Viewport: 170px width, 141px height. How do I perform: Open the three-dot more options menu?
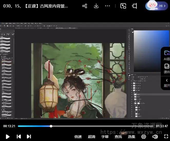pyautogui.click(x=107, y=6)
